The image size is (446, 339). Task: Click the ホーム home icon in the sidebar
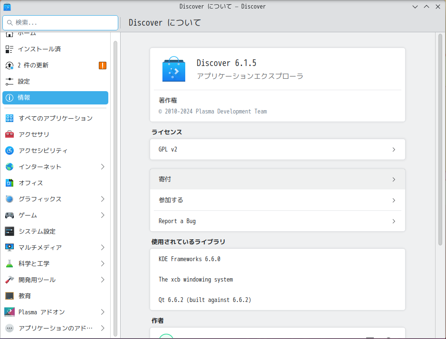9,34
